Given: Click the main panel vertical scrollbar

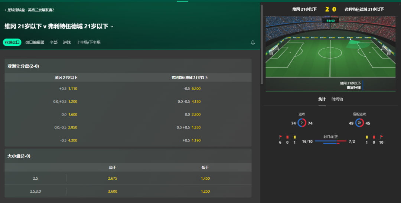Looking at the screenshot, I should click(x=262, y=44).
